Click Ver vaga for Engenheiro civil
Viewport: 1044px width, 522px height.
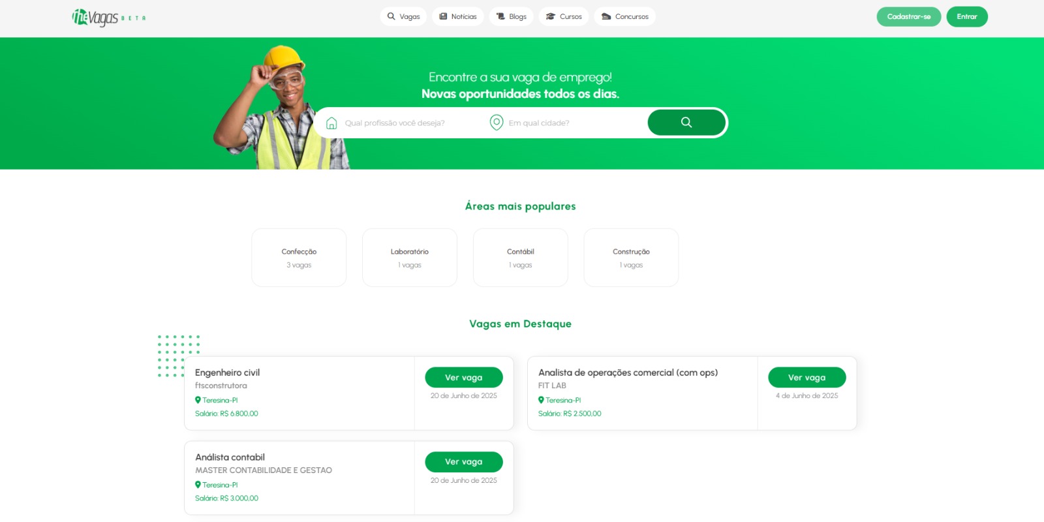point(464,377)
